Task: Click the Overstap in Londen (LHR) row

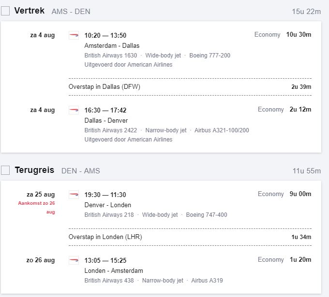Action: pos(190,237)
